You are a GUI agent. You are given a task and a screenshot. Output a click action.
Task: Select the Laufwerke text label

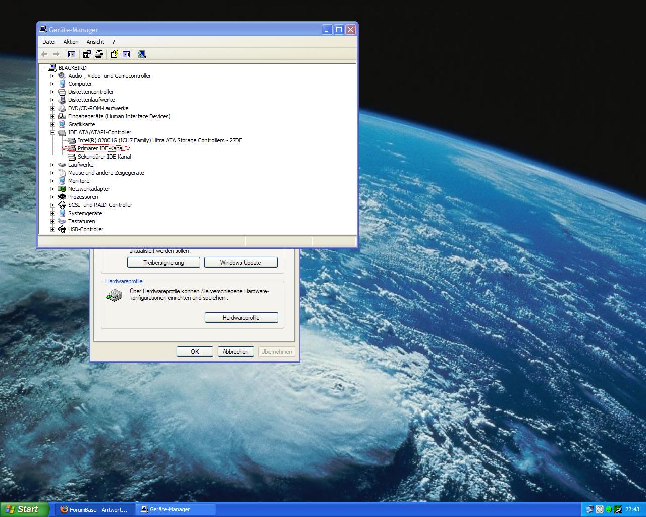pyautogui.click(x=81, y=165)
